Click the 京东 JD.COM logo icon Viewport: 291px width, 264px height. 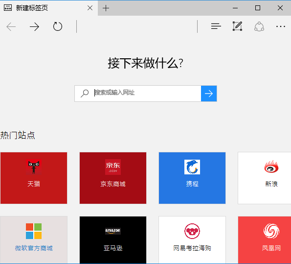113,167
